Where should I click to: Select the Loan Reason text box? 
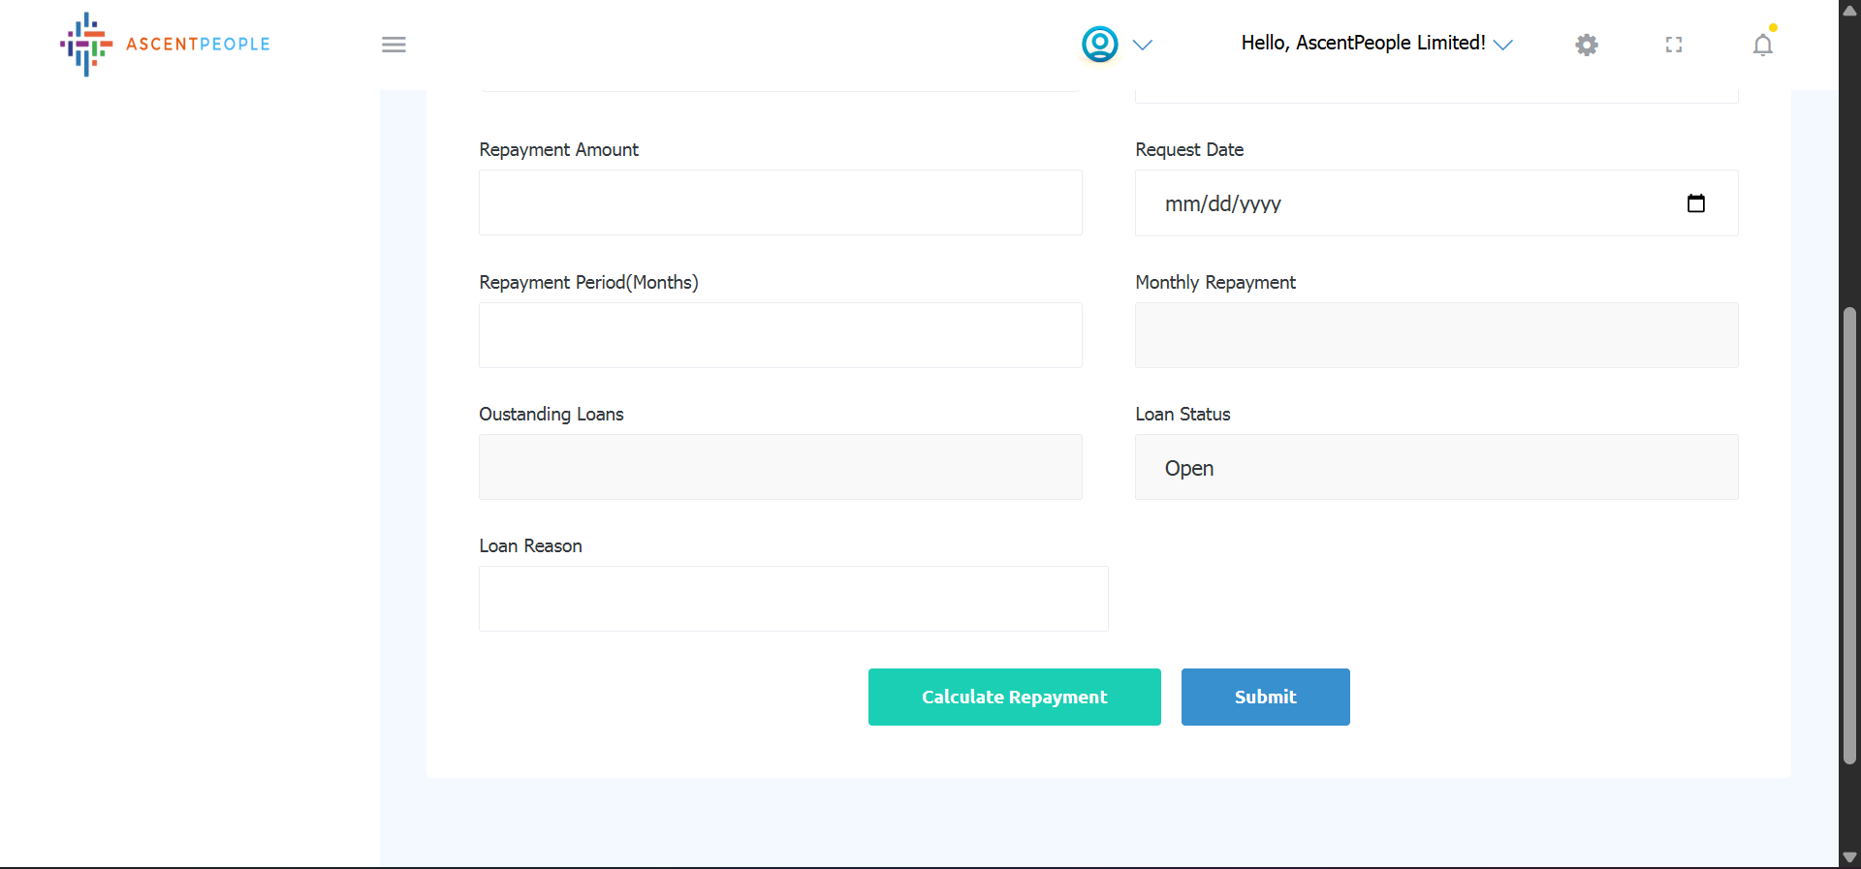tap(793, 599)
